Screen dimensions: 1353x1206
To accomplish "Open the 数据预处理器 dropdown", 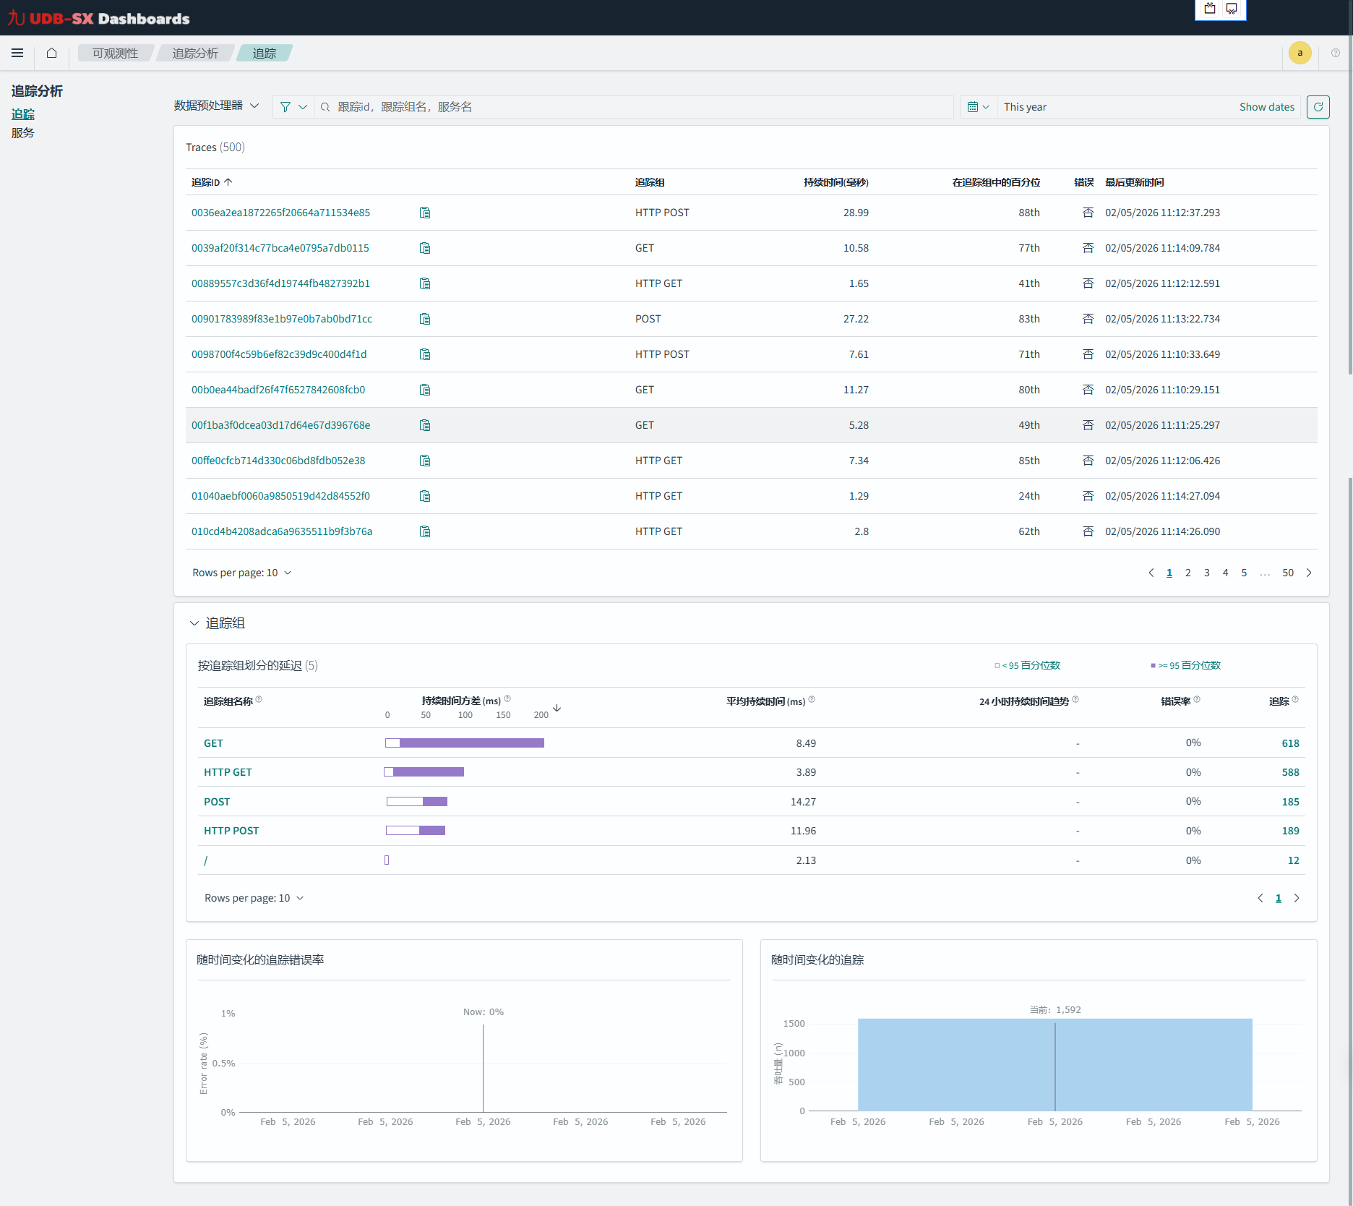I will coord(216,106).
